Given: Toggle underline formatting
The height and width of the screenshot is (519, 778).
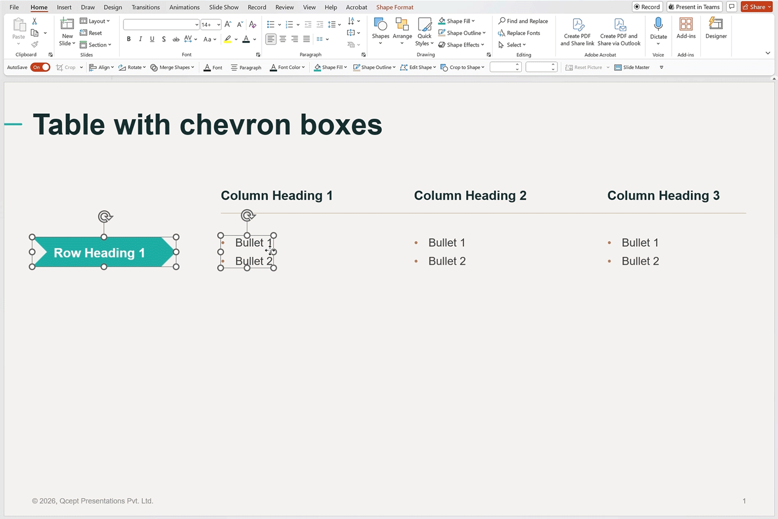Looking at the screenshot, I should tap(152, 39).
